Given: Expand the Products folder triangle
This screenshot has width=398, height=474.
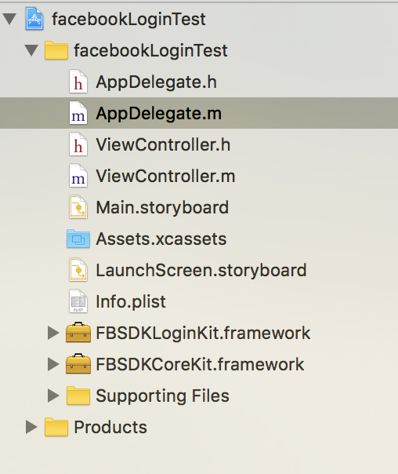Looking at the screenshot, I should [x=31, y=427].
